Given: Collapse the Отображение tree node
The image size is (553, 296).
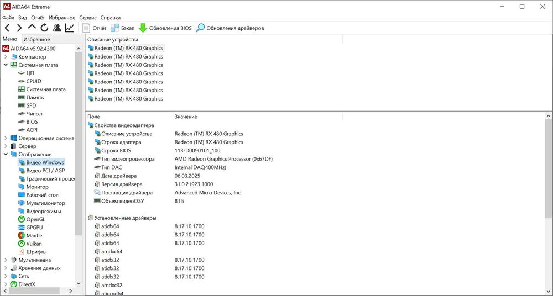Looking at the screenshot, I should click(6, 154).
